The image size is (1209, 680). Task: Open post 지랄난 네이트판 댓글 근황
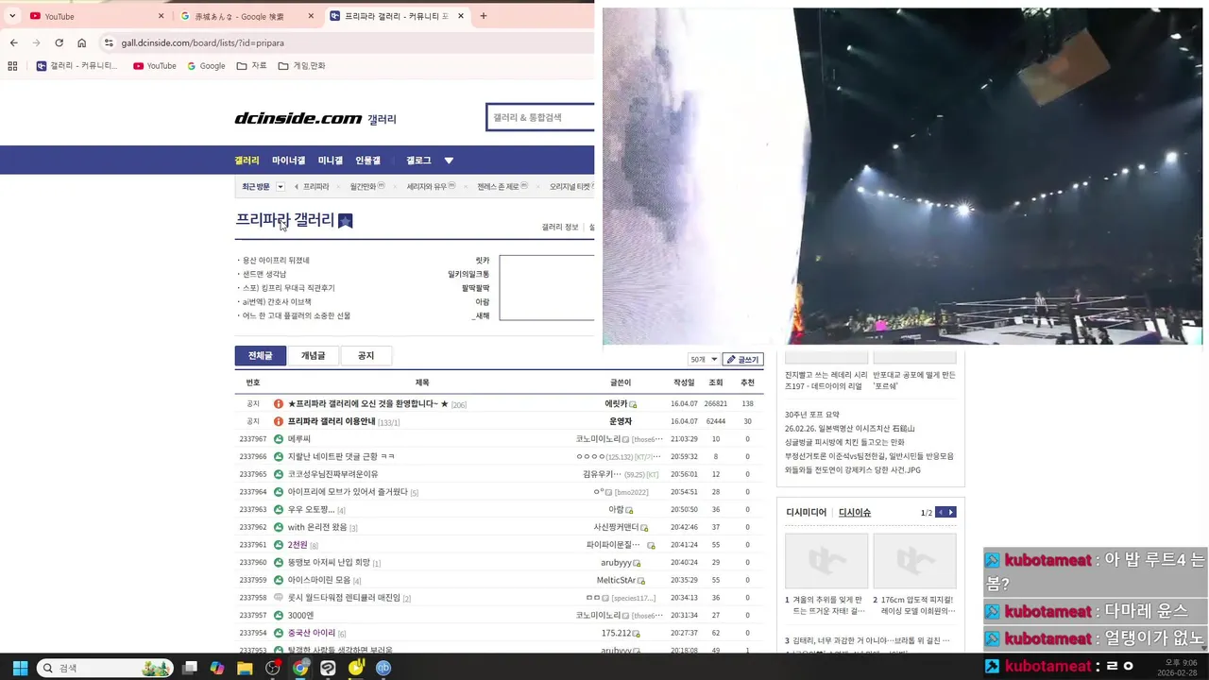pyautogui.click(x=341, y=456)
